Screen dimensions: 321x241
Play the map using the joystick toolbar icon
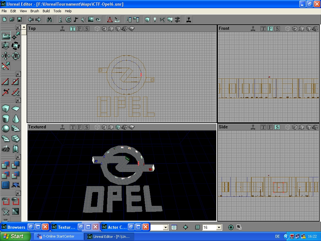[x=188, y=19]
